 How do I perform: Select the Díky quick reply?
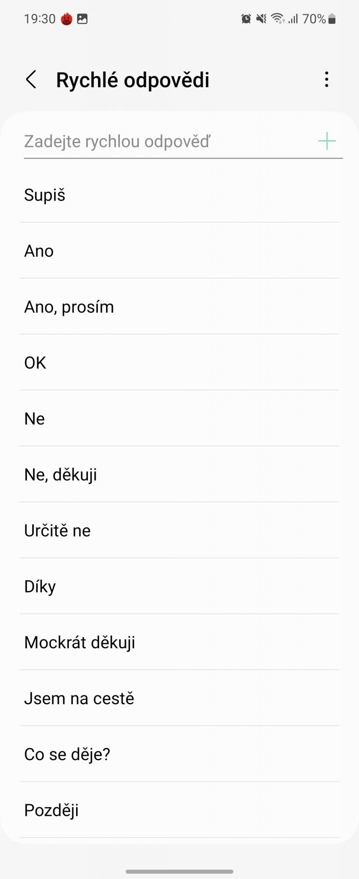pos(179,586)
